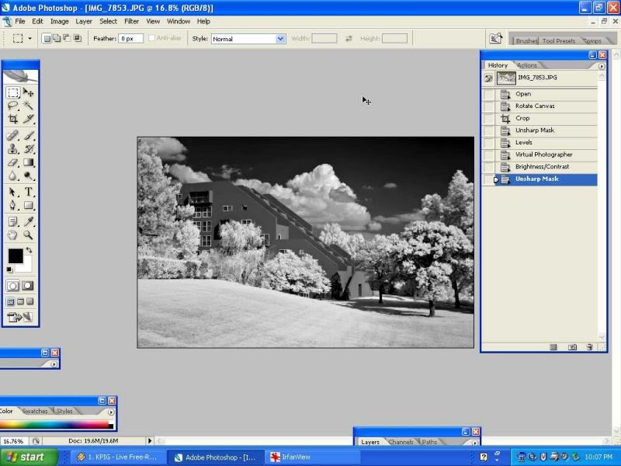This screenshot has width=621, height=466.
Task: Select the Gradient tool
Action: pos(28,162)
